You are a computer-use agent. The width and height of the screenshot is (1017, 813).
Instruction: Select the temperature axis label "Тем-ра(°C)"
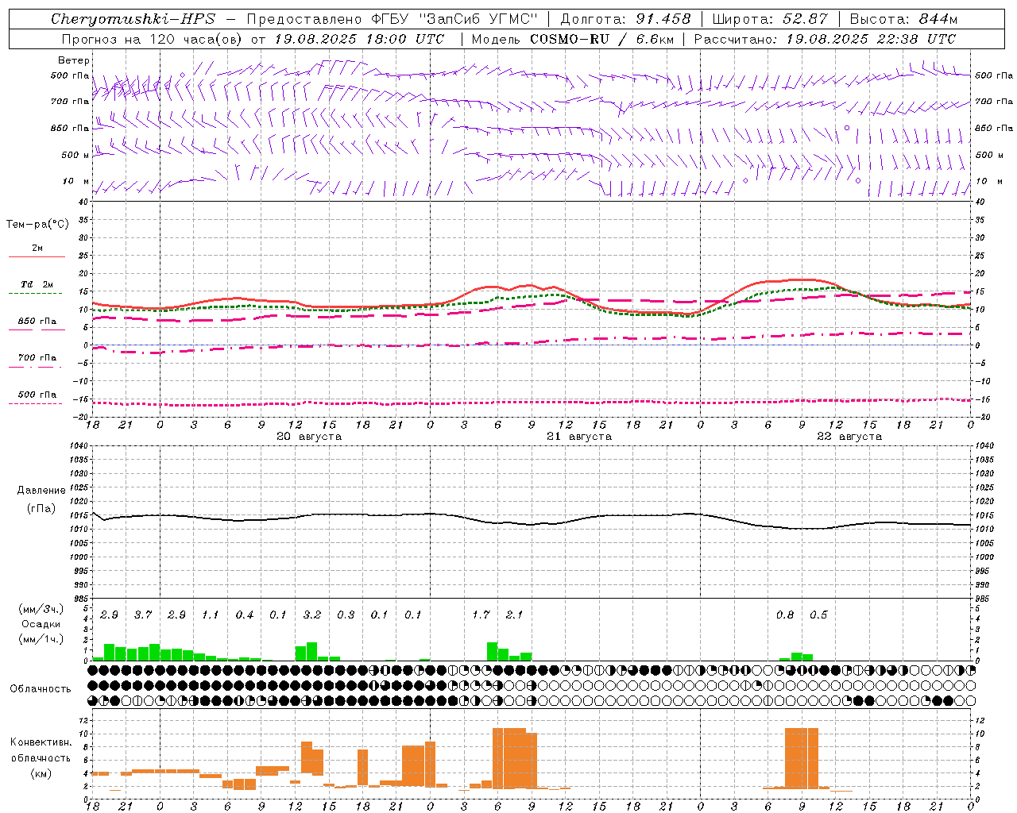(x=37, y=225)
